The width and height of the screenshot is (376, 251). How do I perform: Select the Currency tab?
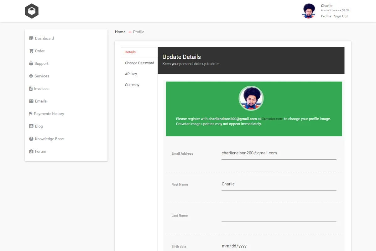click(132, 85)
